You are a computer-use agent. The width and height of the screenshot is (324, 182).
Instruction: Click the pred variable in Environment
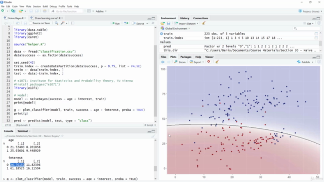point(167,47)
